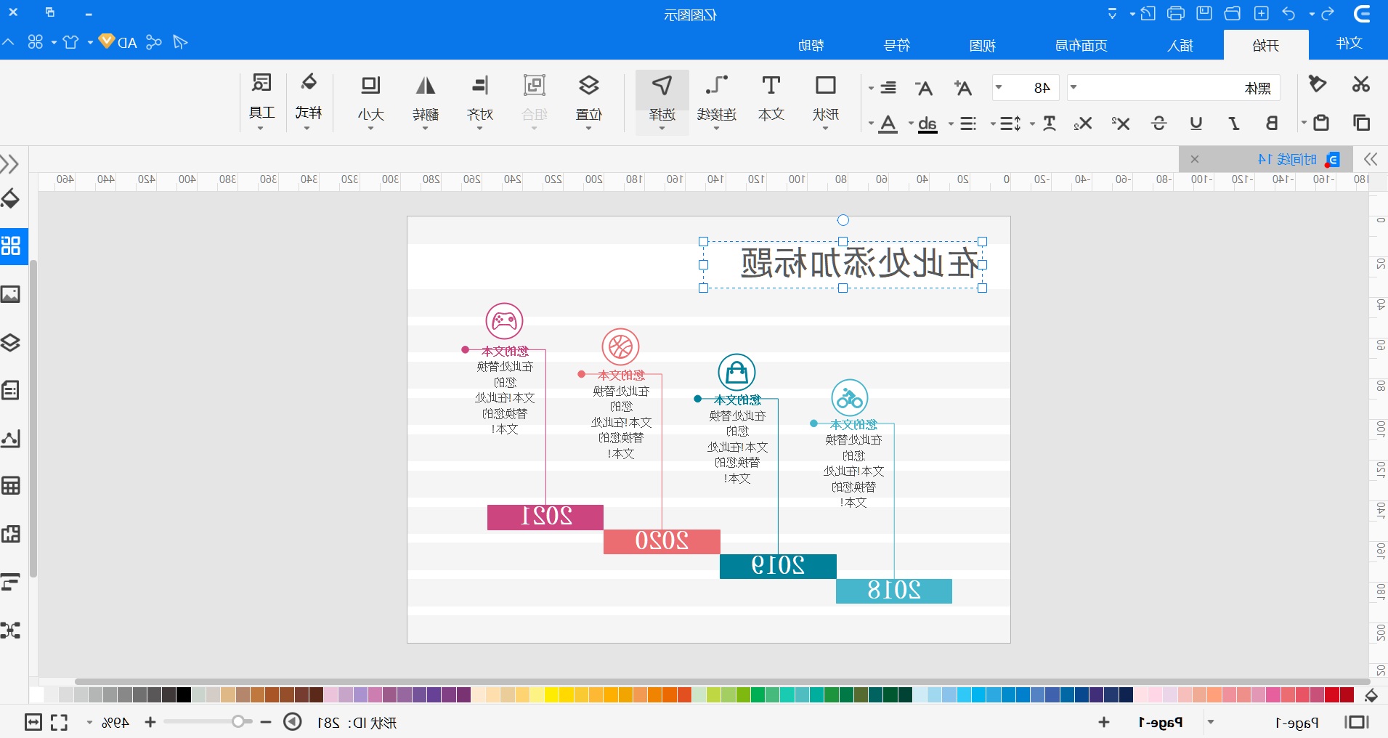Click the 连接线 Connector button
Viewport: 1388px width, 738px height.
(x=716, y=102)
